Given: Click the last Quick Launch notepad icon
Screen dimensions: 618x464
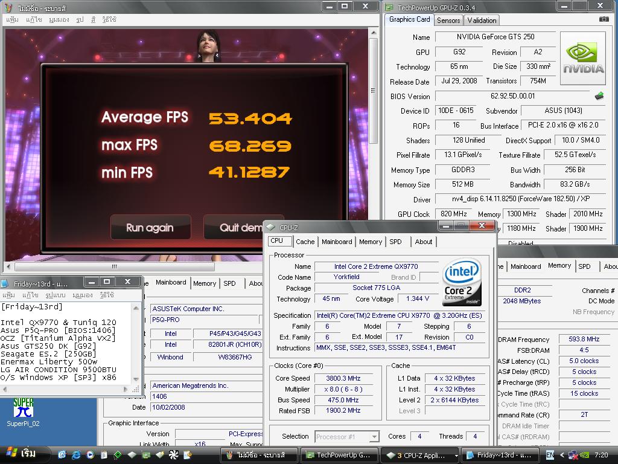Looking at the screenshot, I should click(x=188, y=455).
